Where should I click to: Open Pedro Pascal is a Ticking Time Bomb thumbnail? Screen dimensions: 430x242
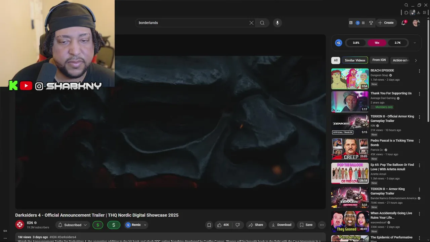(x=350, y=149)
